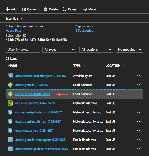This screenshot has height=156, width=149.
Task: Click shield icon for dcos-agent-public-nsg-01234567
Action: click(x=10, y=122)
